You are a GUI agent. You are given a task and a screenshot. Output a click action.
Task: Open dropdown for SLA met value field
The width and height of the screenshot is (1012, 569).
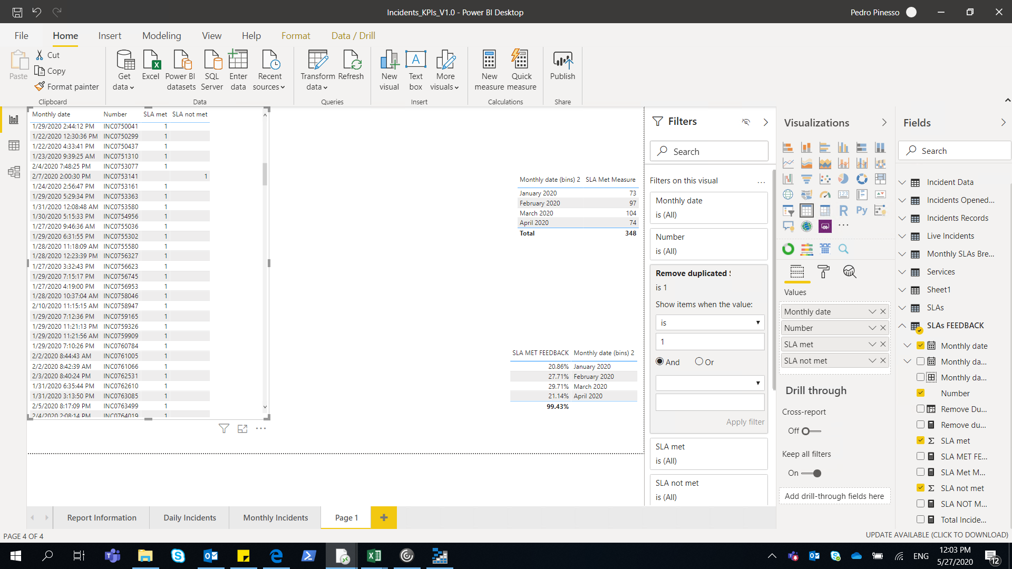point(872,344)
